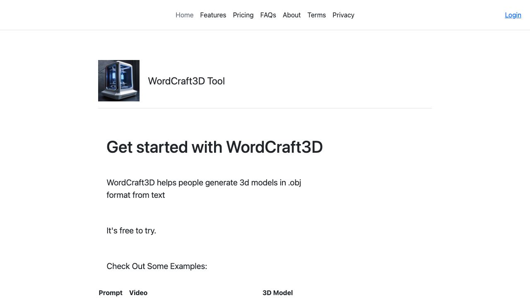Open the About page
Image resolution: width=530 pixels, height=298 pixels.
click(291, 15)
